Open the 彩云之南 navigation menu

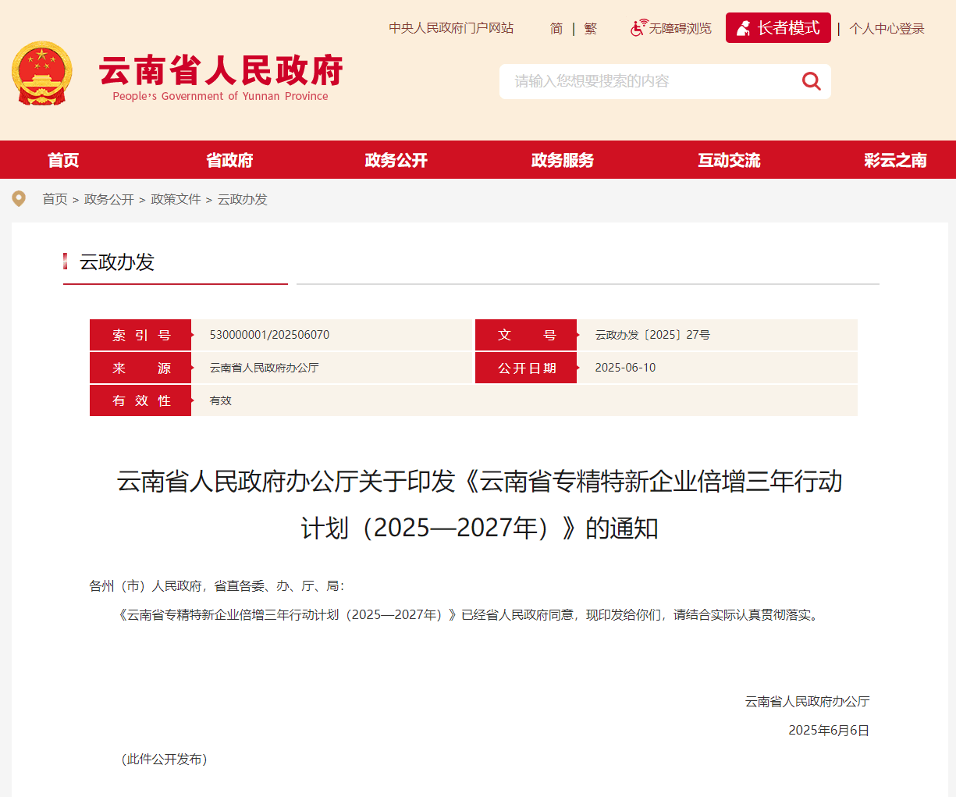pyautogui.click(x=895, y=160)
